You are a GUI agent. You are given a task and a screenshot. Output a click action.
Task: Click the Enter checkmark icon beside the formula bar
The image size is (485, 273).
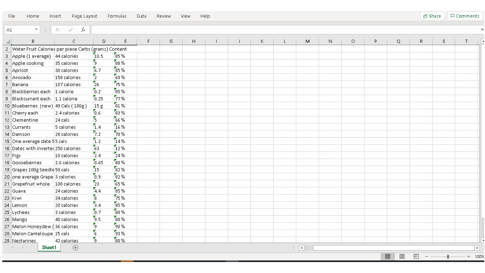pyautogui.click(x=70, y=30)
